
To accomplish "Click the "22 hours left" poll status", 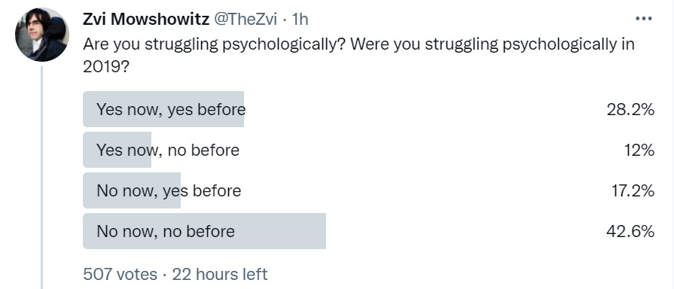I will point(220,274).
